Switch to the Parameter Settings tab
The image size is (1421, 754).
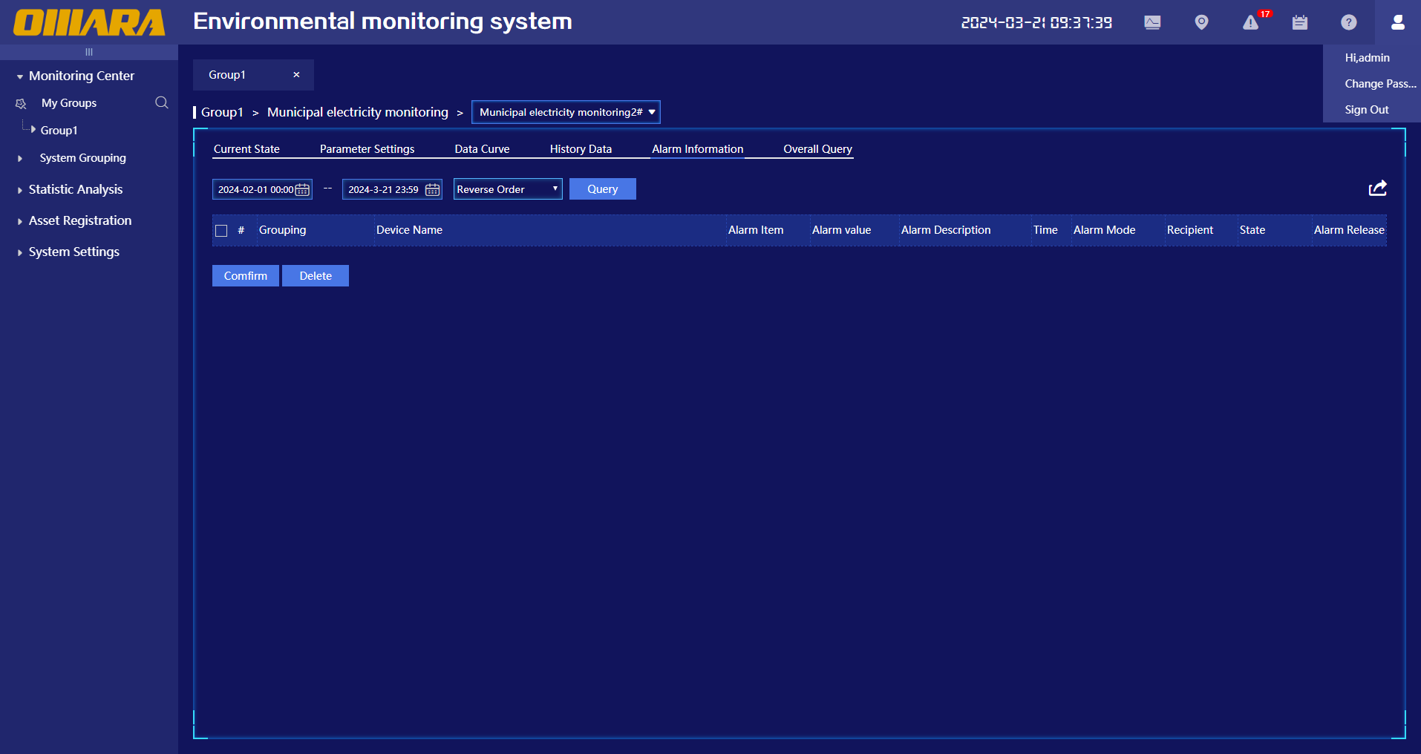[367, 149]
